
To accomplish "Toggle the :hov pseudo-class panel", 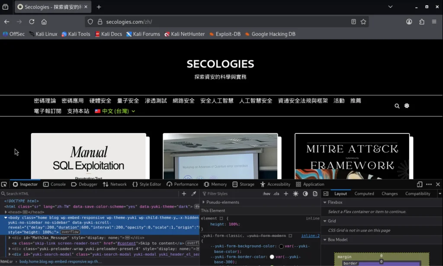I will click(x=266, y=194).
